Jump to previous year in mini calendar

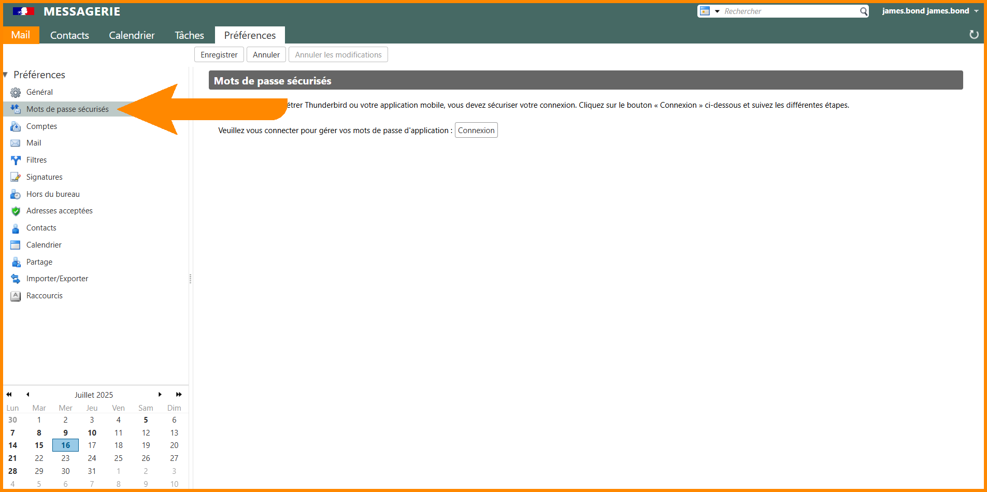pos(9,395)
